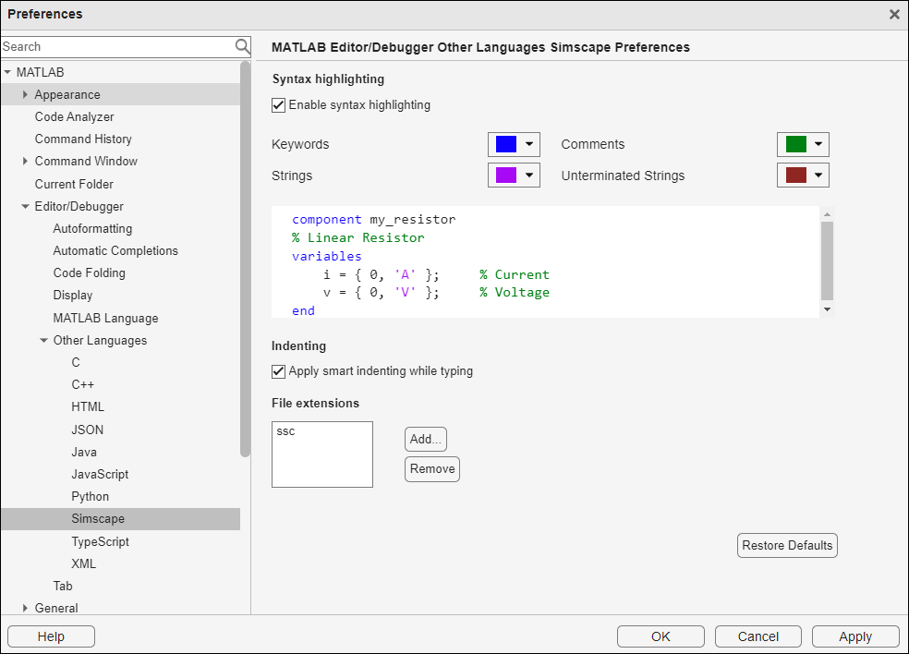Open the Keywords color dropdown arrow
This screenshot has height=654, width=909.
pyautogui.click(x=529, y=144)
